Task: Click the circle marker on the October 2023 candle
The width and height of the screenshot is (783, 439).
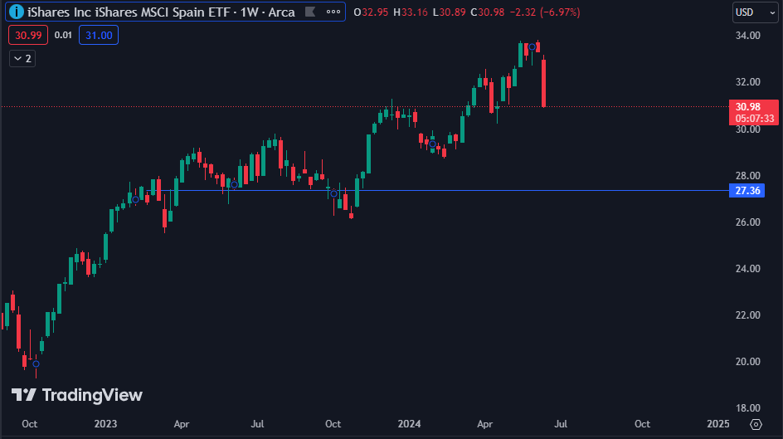Action: [334, 194]
